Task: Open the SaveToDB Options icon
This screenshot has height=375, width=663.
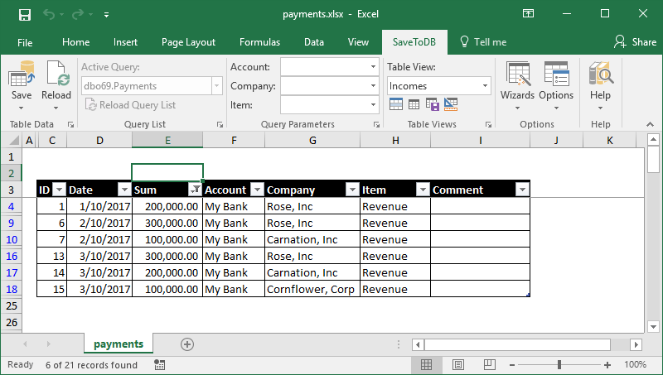Action: point(556,74)
